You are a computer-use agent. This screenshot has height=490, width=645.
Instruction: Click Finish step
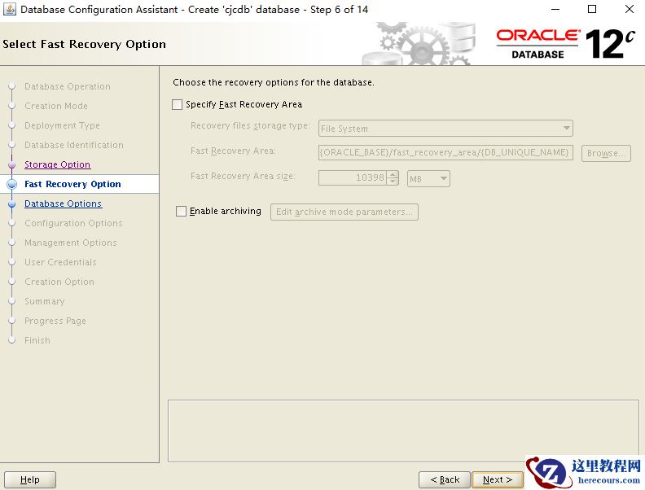pos(37,340)
